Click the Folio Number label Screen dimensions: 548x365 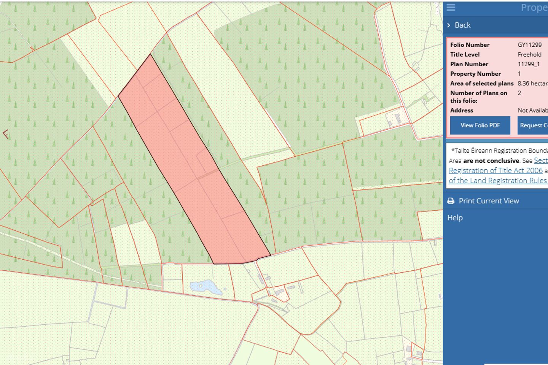[470, 45]
